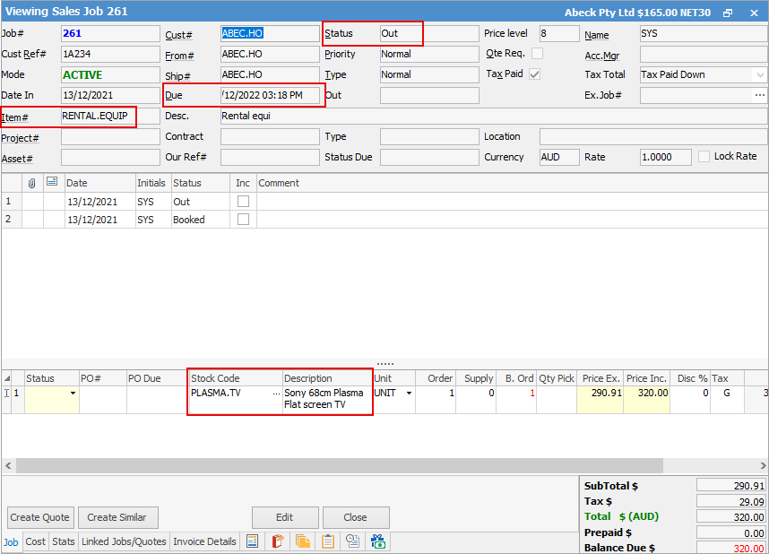Click the Price level field showing 8
Image resolution: width=769 pixels, height=554 pixels.
pyautogui.click(x=559, y=33)
